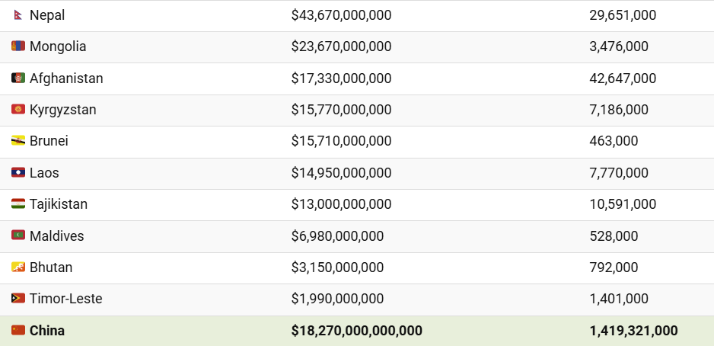Click the Kyrgyzstan flag icon
Viewport: 714px width, 346px height.
(x=18, y=110)
